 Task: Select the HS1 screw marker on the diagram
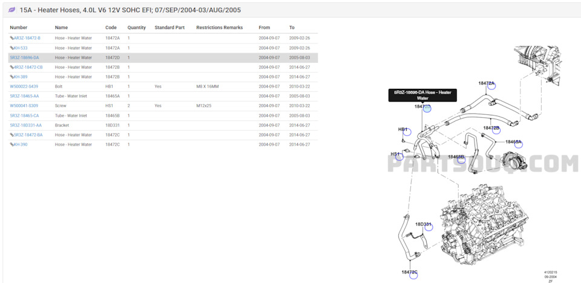coord(399,157)
